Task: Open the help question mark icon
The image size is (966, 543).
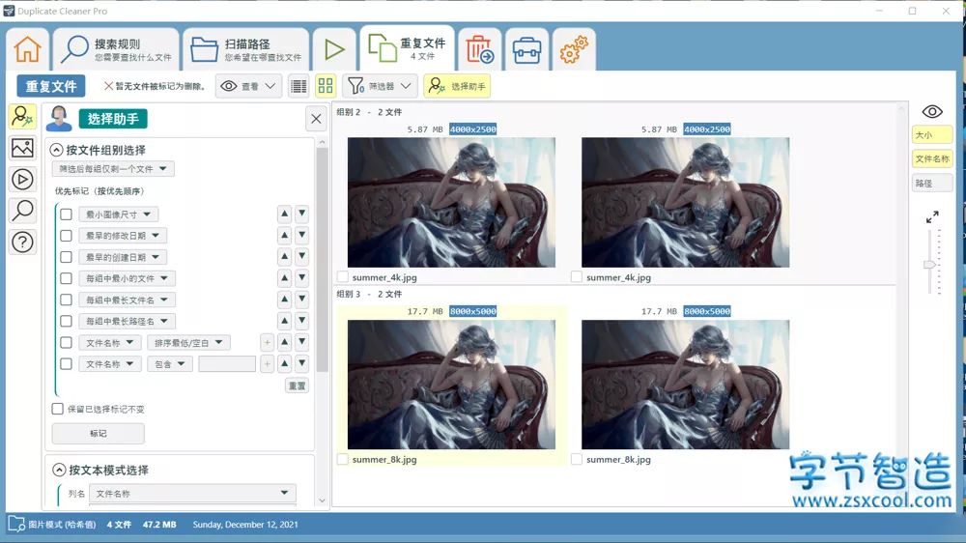Action: click(x=23, y=243)
